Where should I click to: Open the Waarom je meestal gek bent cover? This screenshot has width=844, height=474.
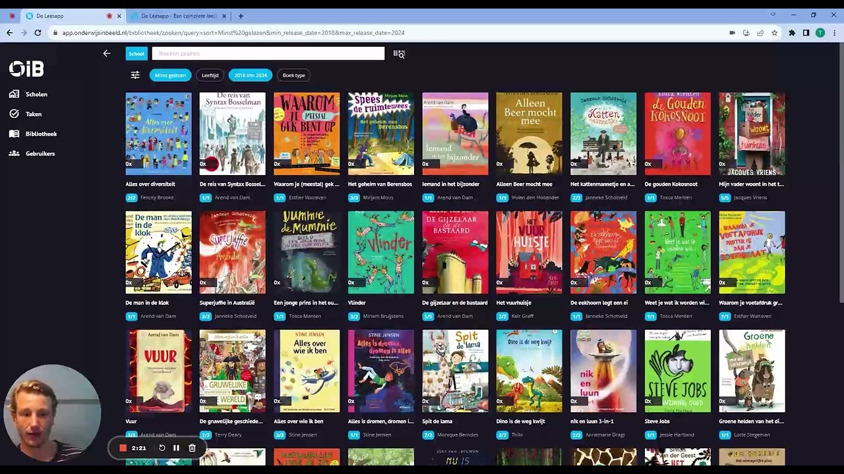click(307, 134)
